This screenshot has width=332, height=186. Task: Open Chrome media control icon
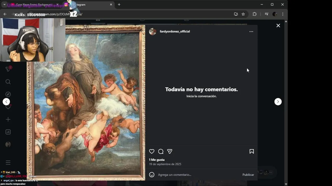[x=266, y=14]
